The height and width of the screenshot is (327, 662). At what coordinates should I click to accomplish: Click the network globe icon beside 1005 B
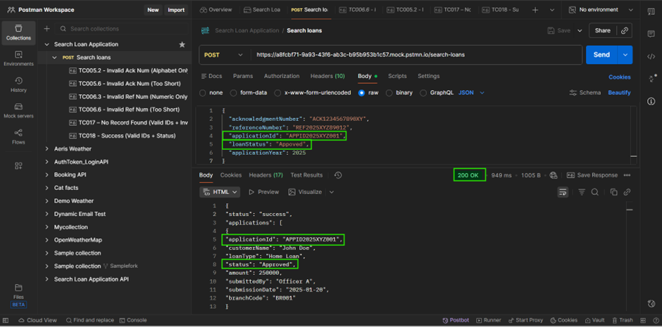(x=554, y=175)
